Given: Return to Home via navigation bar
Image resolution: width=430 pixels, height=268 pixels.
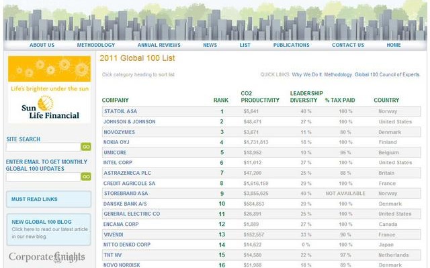Looking at the screenshot, I should 394,45.
